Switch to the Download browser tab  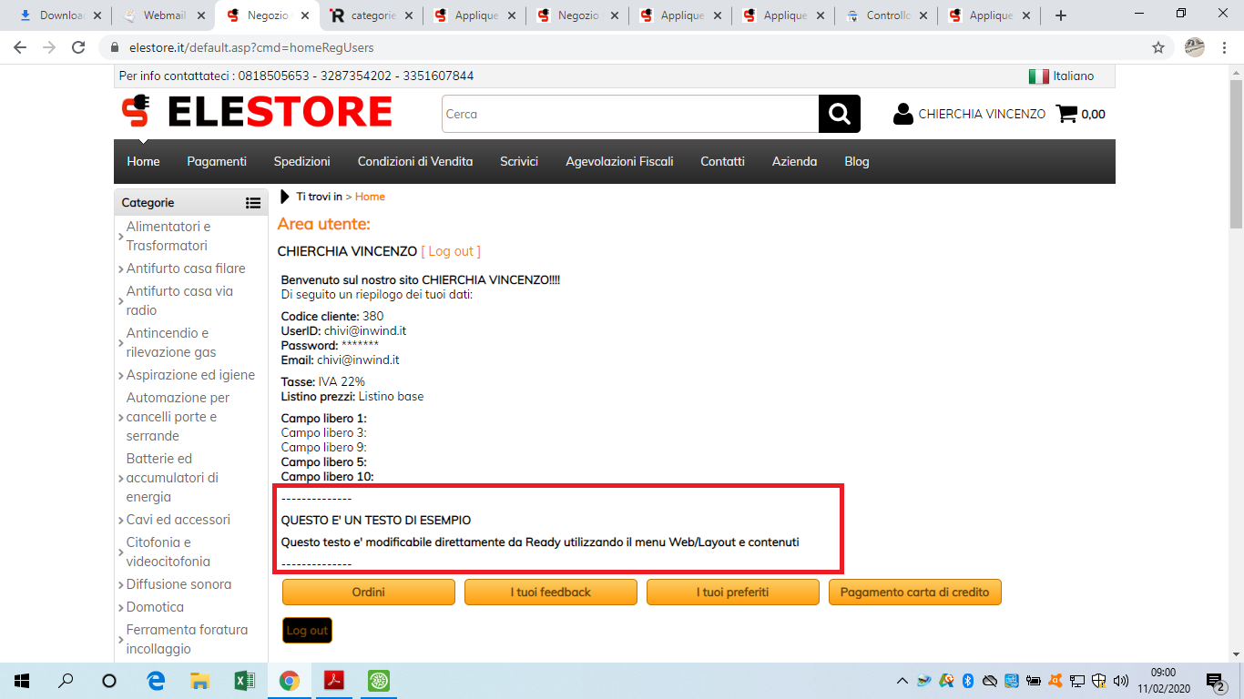60,15
